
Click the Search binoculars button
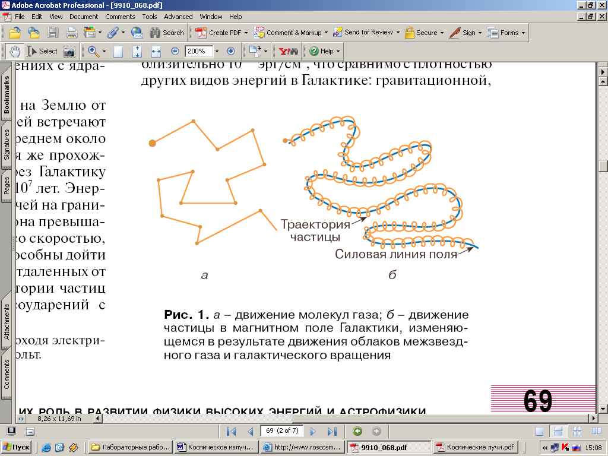tap(167, 33)
